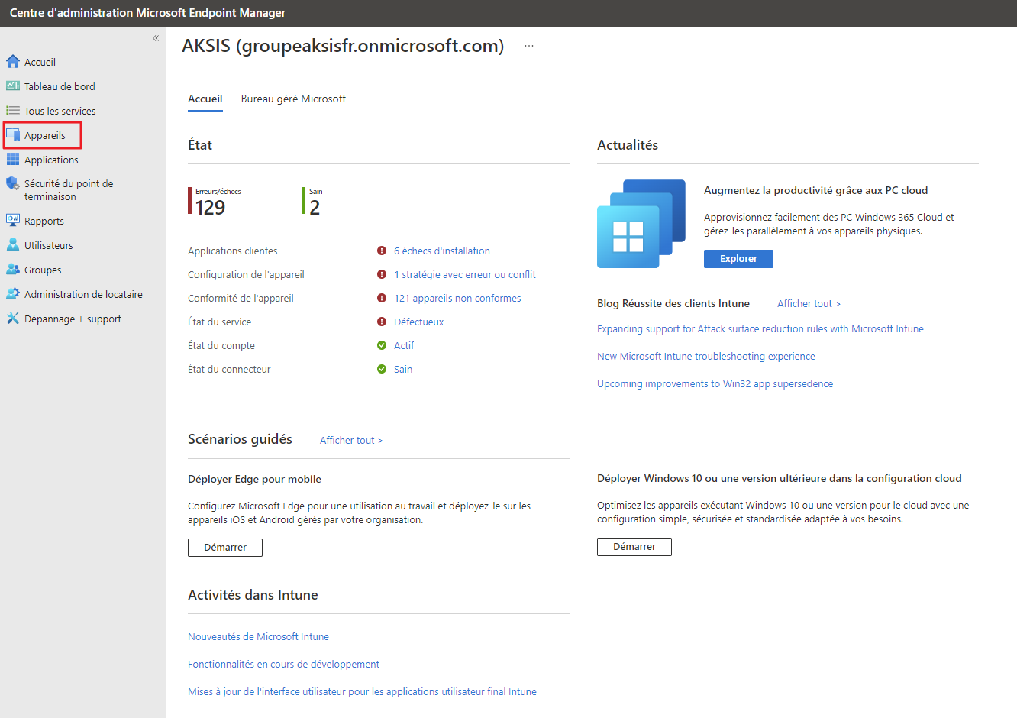Expand the Intune blog list with Afficher tout
The image size is (1017, 718).
coord(809,303)
